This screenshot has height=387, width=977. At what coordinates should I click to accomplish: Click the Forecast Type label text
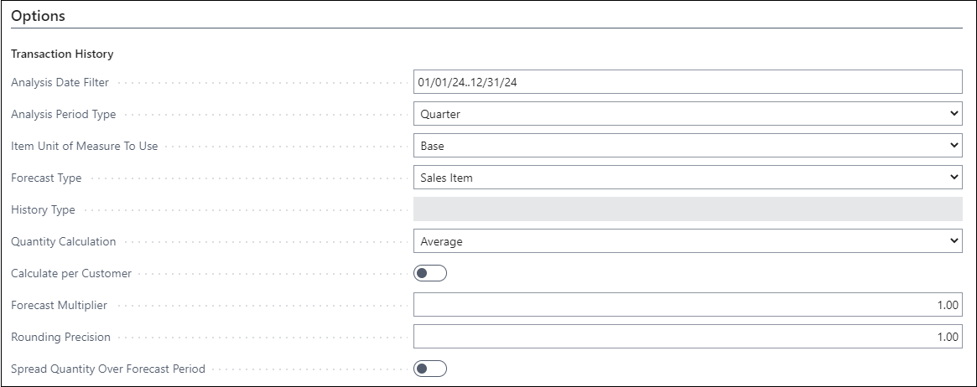46,178
